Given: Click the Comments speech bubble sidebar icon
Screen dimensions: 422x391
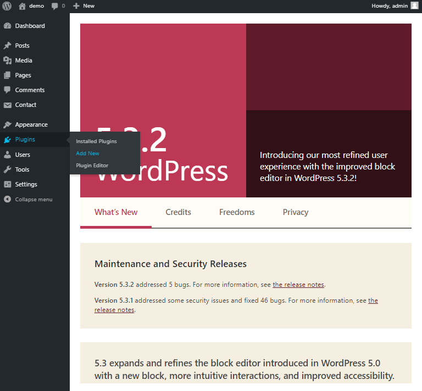Looking at the screenshot, I should 8,90.
